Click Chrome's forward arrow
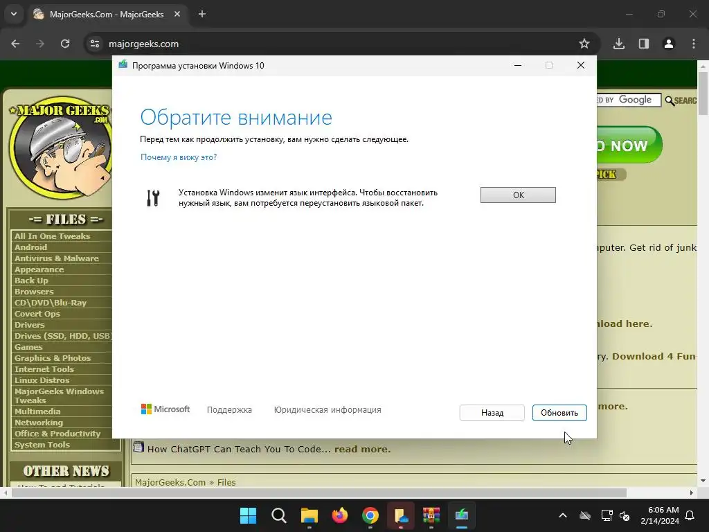This screenshot has width=709, height=532. point(40,44)
